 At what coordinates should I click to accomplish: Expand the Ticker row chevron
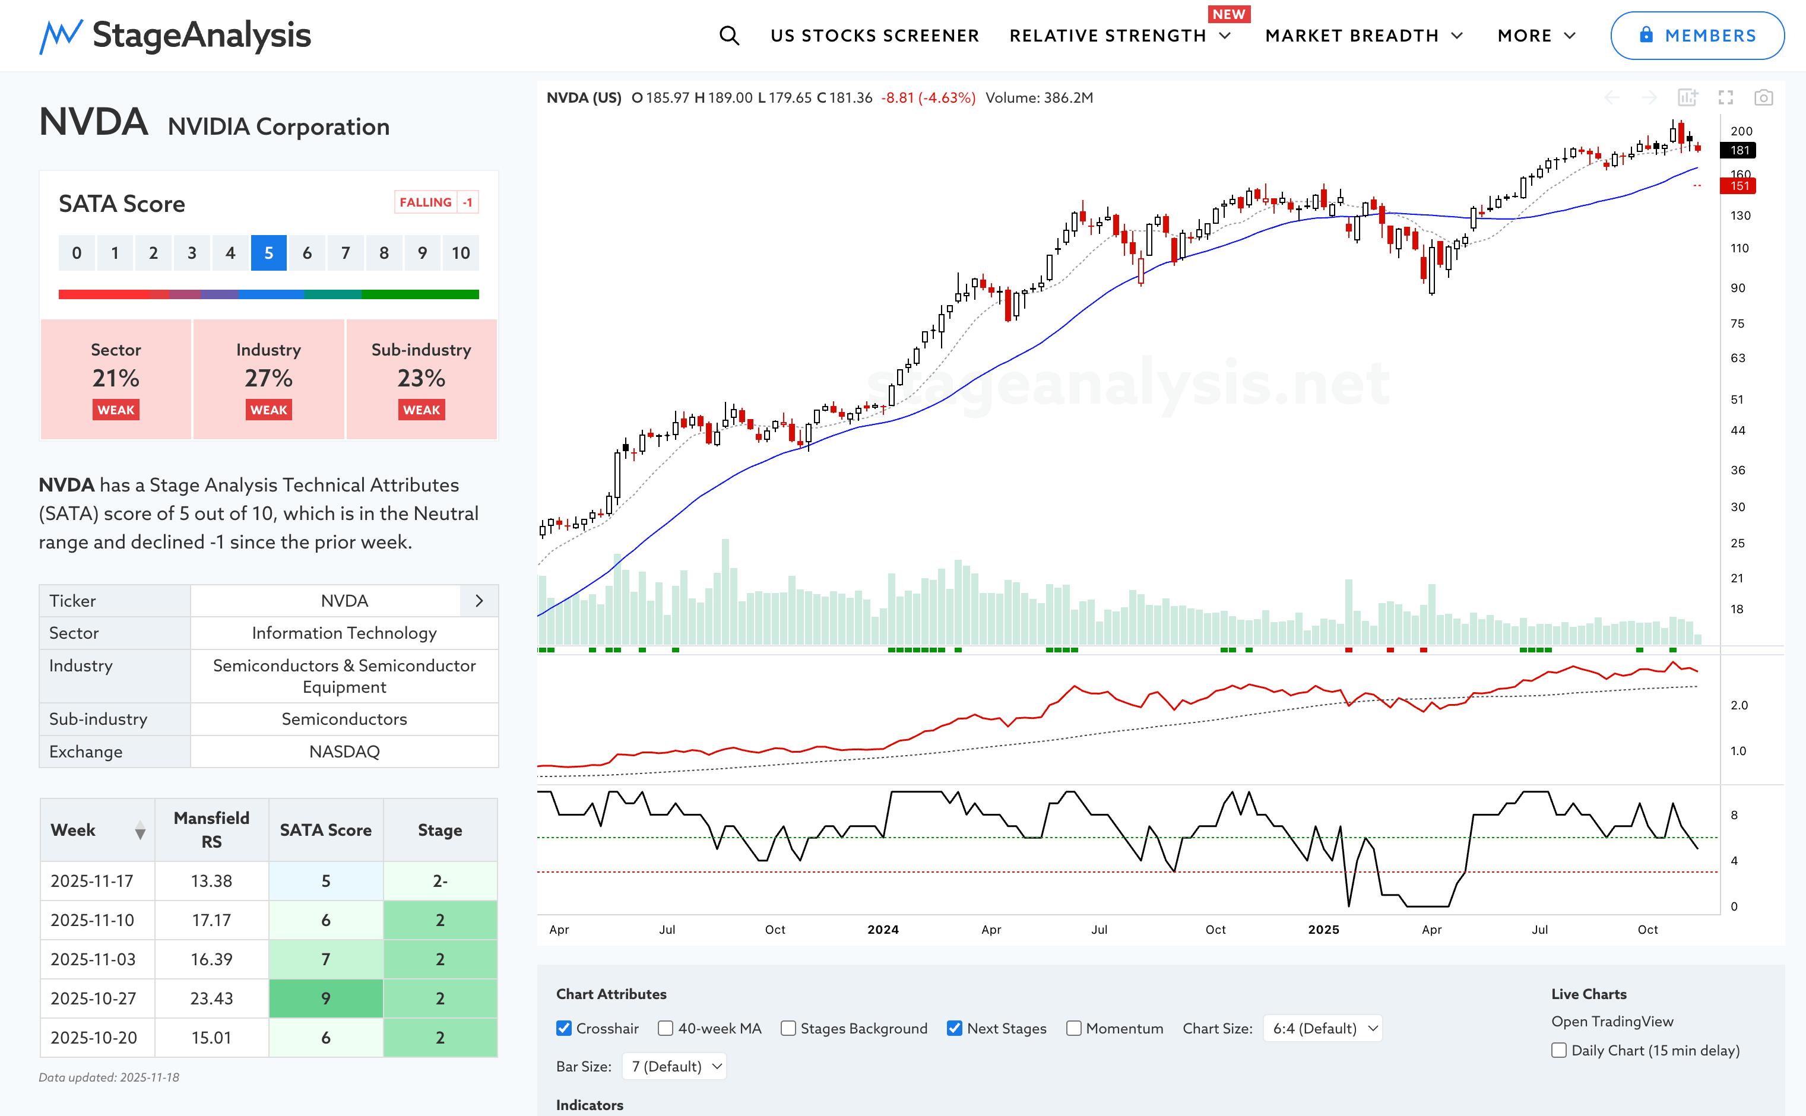click(x=479, y=601)
